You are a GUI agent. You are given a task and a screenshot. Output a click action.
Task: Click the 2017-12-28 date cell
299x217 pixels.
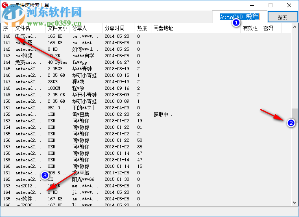coord(117,173)
